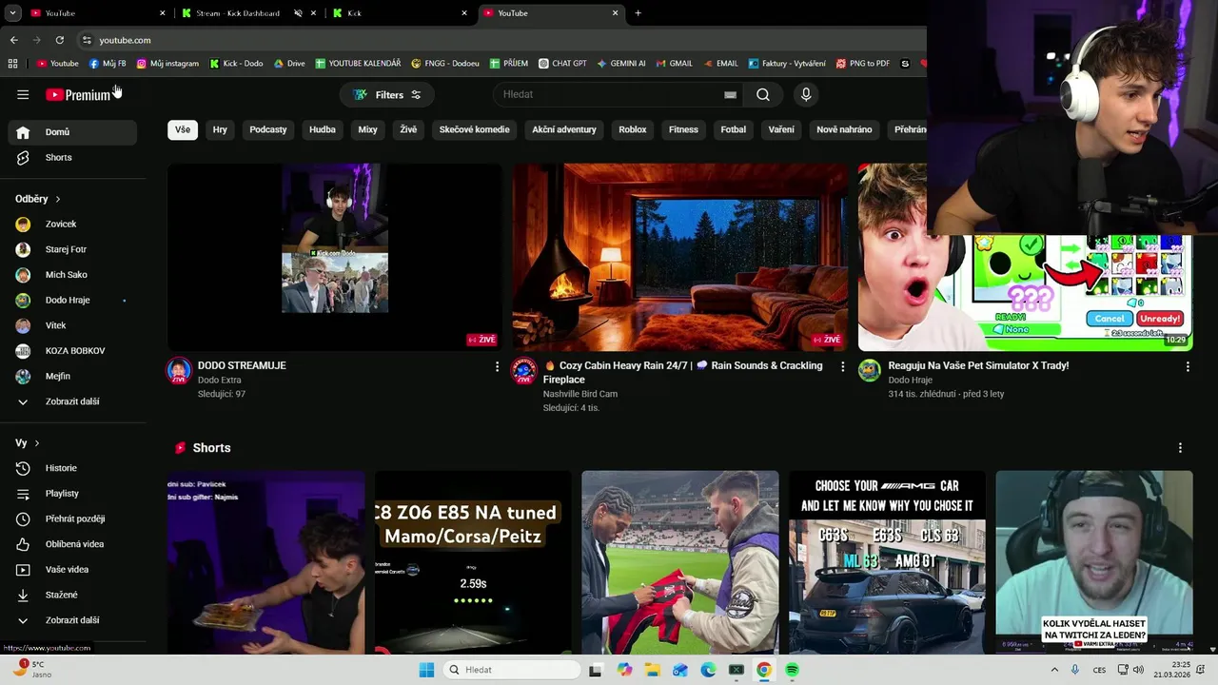Open the Vitek subscription channel
Image resolution: width=1218 pixels, height=685 pixels.
coord(72,325)
